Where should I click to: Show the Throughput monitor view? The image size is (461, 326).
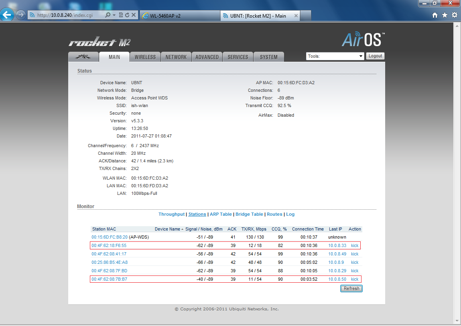click(x=171, y=214)
